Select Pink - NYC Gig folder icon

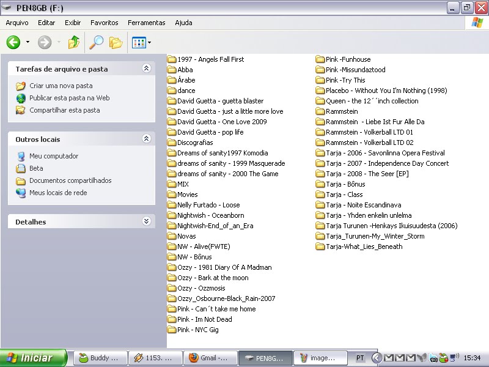[172, 330]
